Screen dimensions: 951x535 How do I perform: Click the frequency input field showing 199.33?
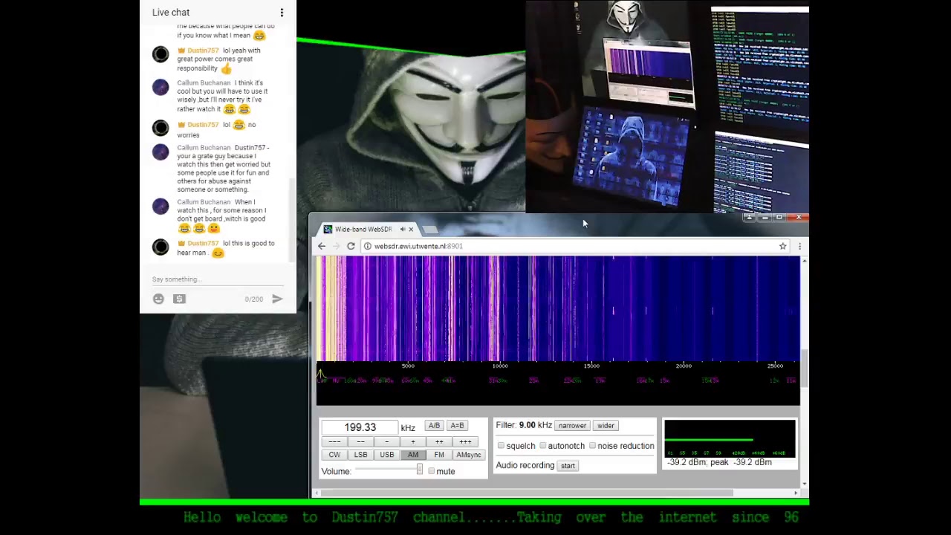pyautogui.click(x=360, y=427)
